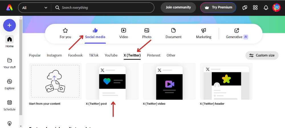Click the Search everything field
Viewport: 285px width, 128px height.
click(103, 8)
